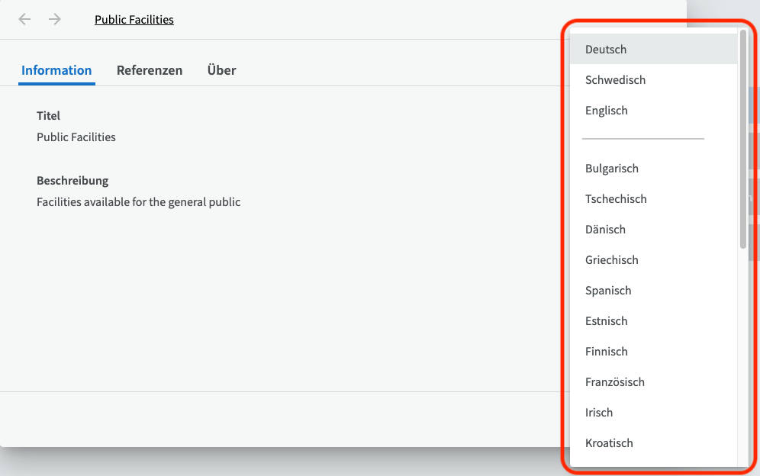Viewport: 760px width, 476px height.
Task: Choose Spanisch in the language list
Action: pos(608,291)
